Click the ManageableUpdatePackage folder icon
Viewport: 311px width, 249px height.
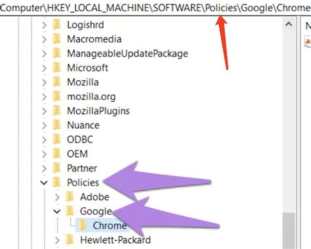click(x=57, y=53)
